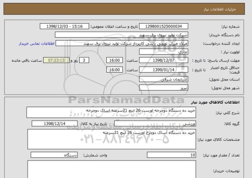Image resolution: width=252 pixels, height=178 pixels.
Task: Click the تاریخ نیاز به کالا date field
Action: (55, 123)
